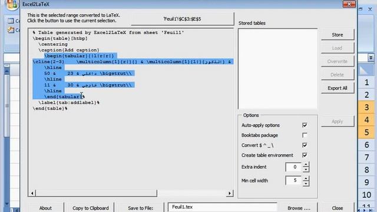Store the current table

click(338, 35)
